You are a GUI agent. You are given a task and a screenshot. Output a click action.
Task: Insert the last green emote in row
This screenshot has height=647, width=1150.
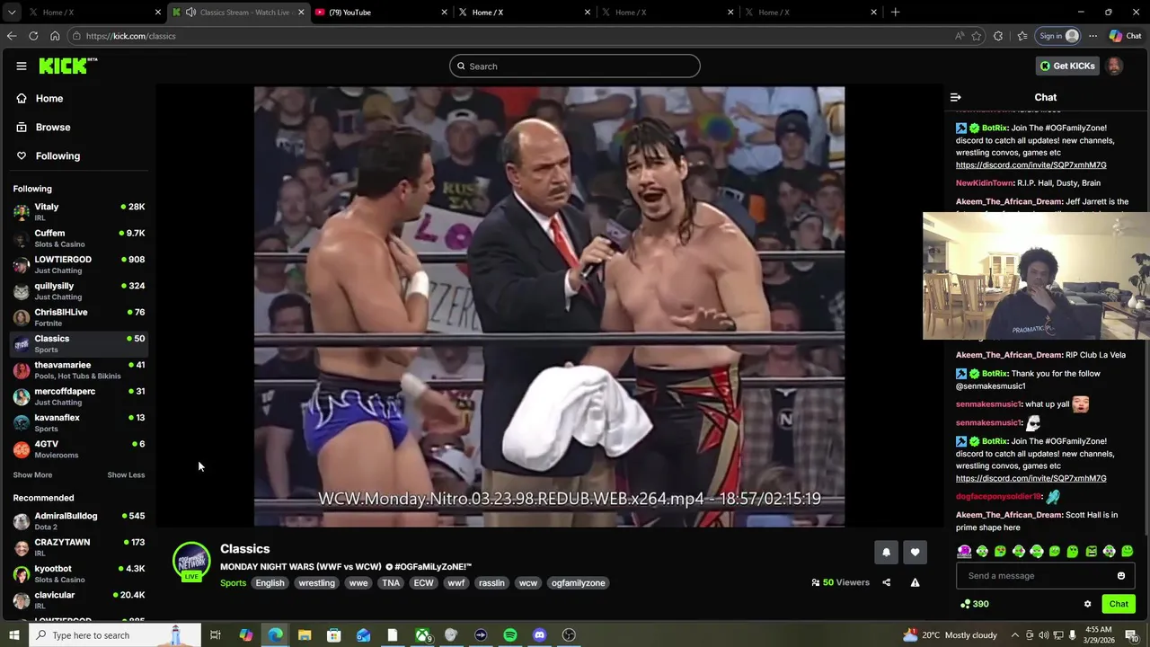click(x=1128, y=551)
